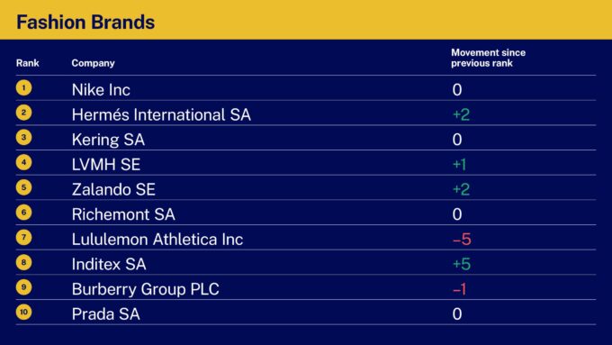Screen dimensions: 612x345
Task: Select the rank 4 circle badge
Action: (x=23, y=162)
